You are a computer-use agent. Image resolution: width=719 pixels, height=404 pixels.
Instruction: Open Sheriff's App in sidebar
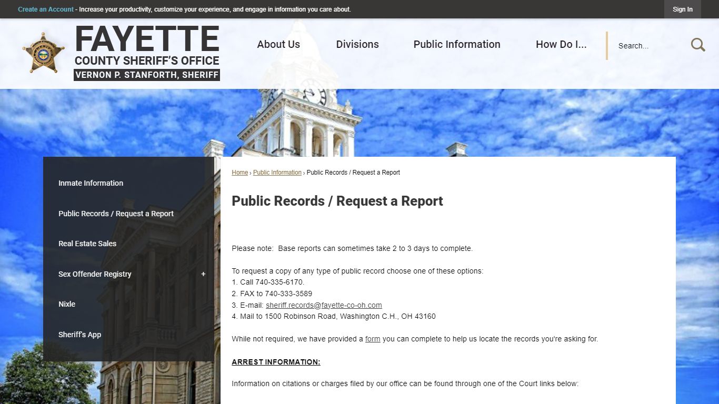[79, 335]
